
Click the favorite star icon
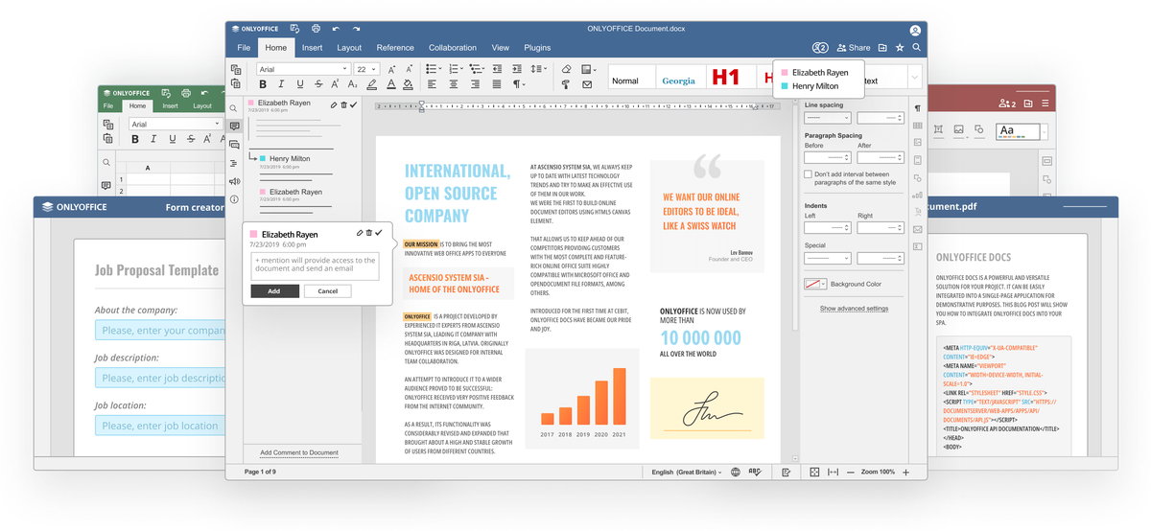(900, 47)
